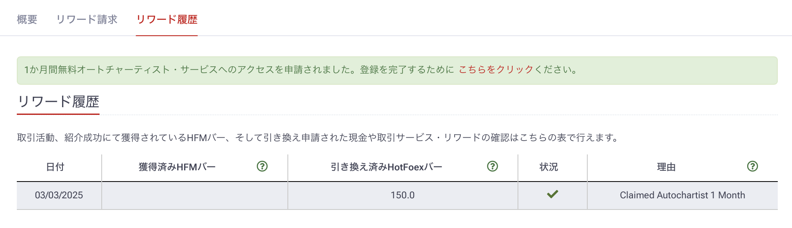This screenshot has width=792, height=228.
Task: Click help icon in 理由 column header
Action: point(752,166)
